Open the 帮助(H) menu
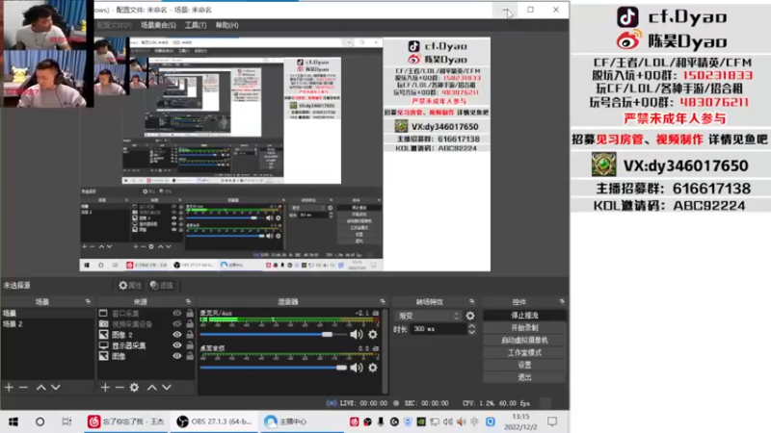 [226, 25]
